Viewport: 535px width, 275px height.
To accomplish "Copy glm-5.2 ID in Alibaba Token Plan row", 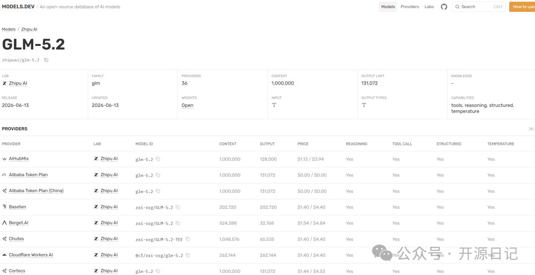I will [x=158, y=175].
